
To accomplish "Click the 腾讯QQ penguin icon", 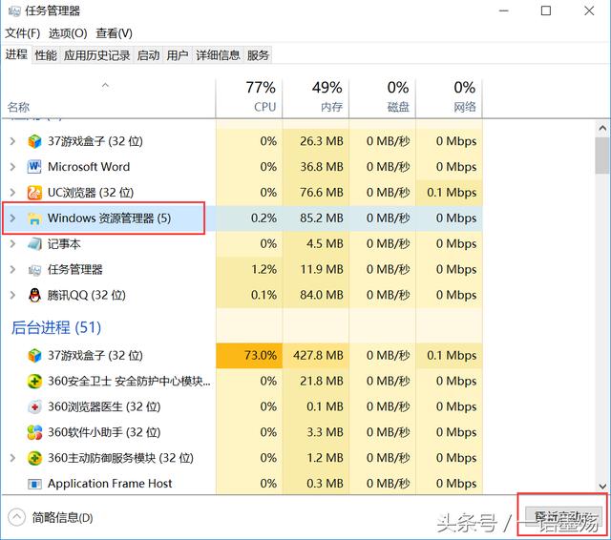I will pos(34,295).
